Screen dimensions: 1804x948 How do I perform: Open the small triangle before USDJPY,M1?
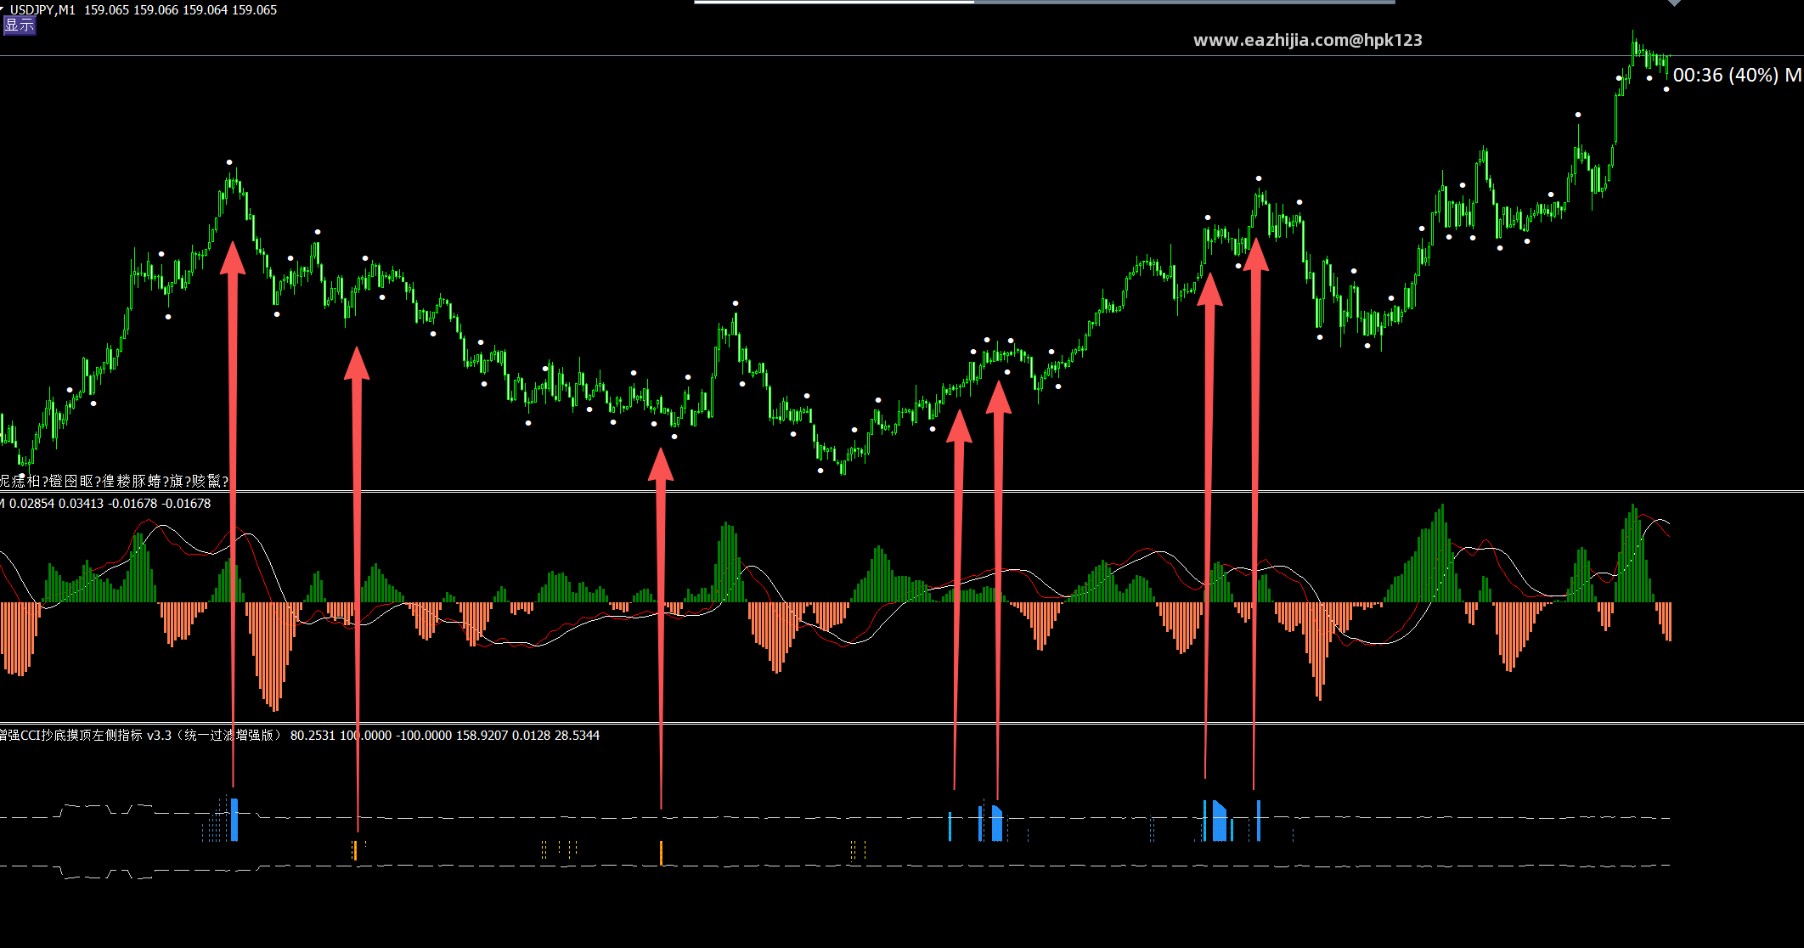pos(3,8)
